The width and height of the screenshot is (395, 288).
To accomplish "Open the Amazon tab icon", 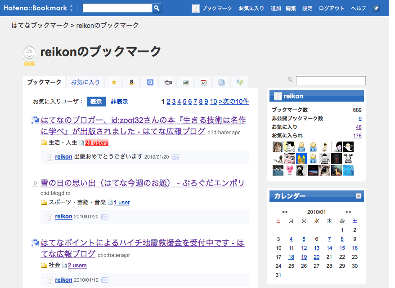I will click(x=132, y=82).
